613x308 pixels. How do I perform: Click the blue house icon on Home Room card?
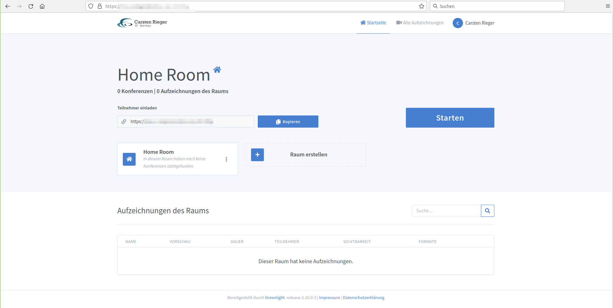point(129,159)
